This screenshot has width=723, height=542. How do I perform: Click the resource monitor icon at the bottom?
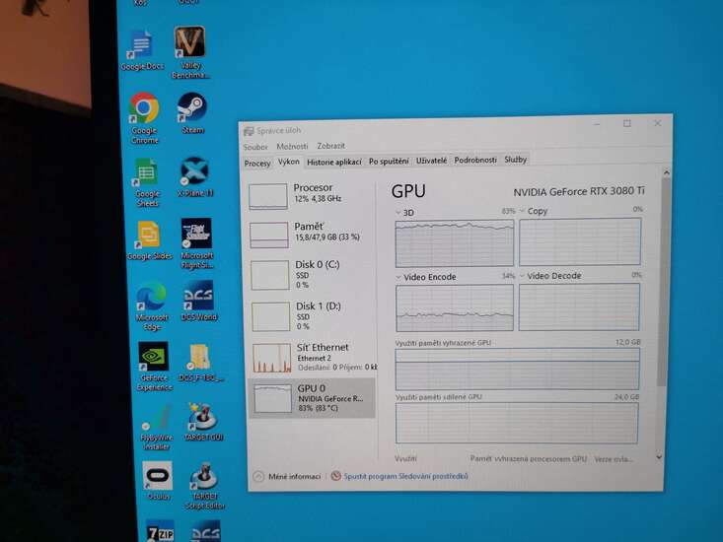coord(336,476)
